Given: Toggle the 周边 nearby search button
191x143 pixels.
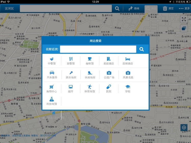Looking at the screenshot, I should coord(151,8).
